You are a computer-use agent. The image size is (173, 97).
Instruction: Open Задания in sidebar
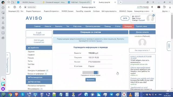31,51
